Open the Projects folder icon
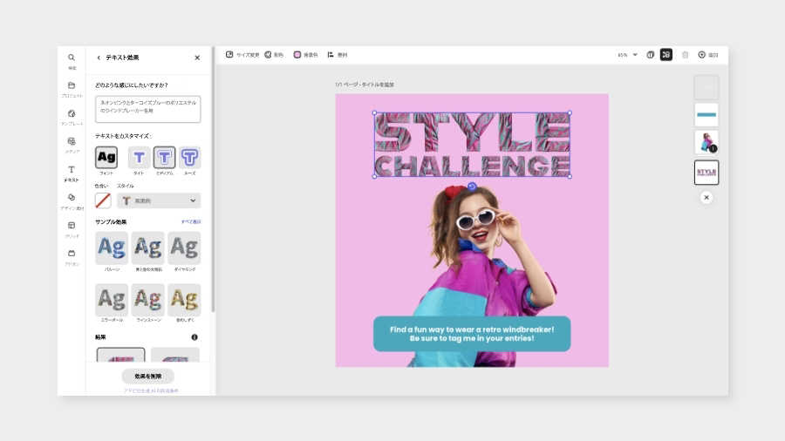The image size is (785, 441). pos(72,85)
